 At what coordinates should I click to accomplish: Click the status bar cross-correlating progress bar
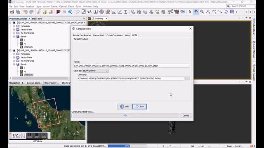pos(127,146)
